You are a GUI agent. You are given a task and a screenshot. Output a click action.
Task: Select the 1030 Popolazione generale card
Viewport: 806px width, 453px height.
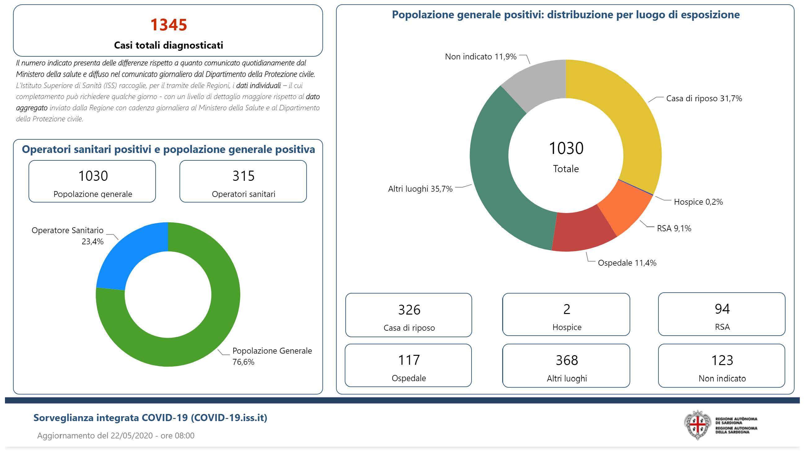click(92, 182)
